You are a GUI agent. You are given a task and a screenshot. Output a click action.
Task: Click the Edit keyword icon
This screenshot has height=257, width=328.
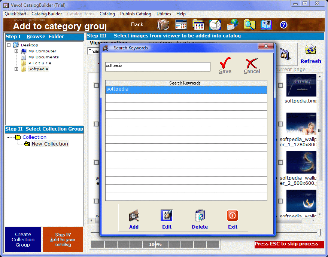coord(167,215)
